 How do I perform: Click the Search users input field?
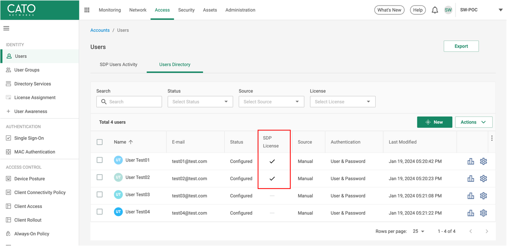(129, 102)
